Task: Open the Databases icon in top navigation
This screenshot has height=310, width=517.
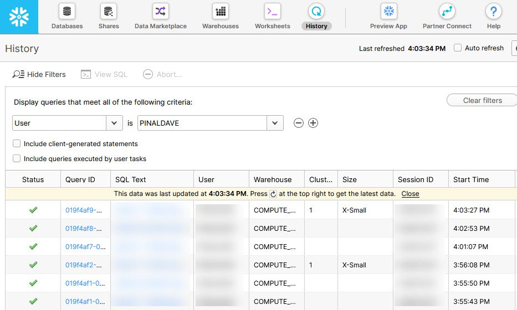Action: pyautogui.click(x=67, y=11)
